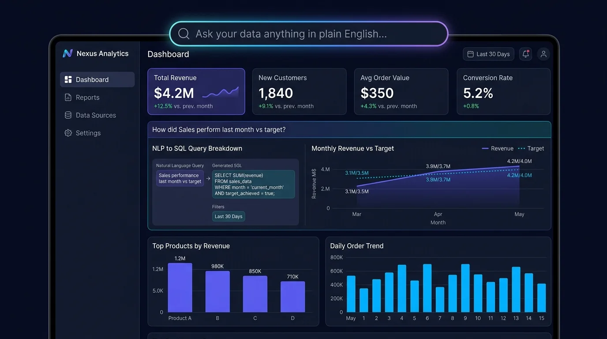Open the Last 30 Days date range selector
Image resolution: width=607 pixels, height=339 pixels.
[489, 54]
